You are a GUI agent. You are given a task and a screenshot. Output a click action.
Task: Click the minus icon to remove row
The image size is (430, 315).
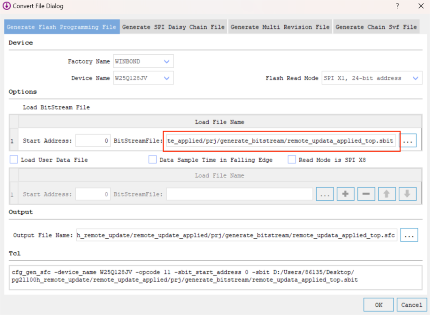pyautogui.click(x=366, y=194)
